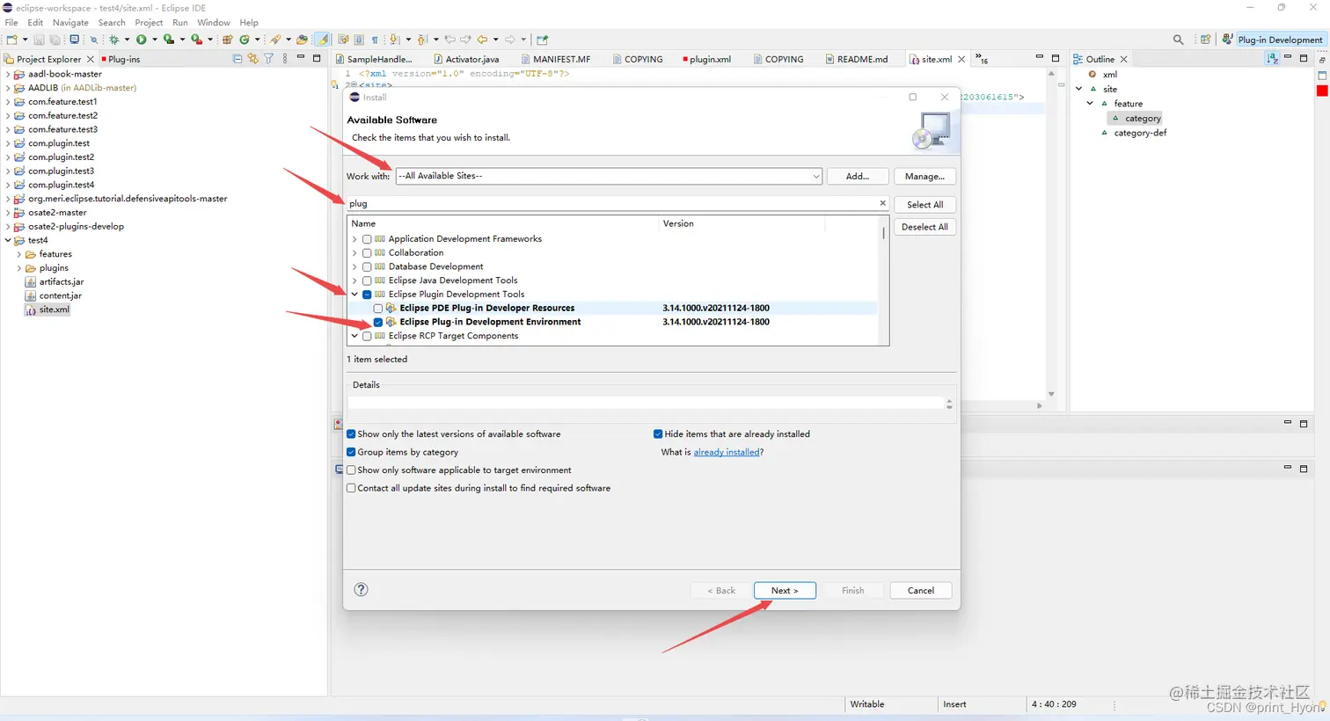
Task: Check the Collaboration category checkbox
Action: (368, 253)
